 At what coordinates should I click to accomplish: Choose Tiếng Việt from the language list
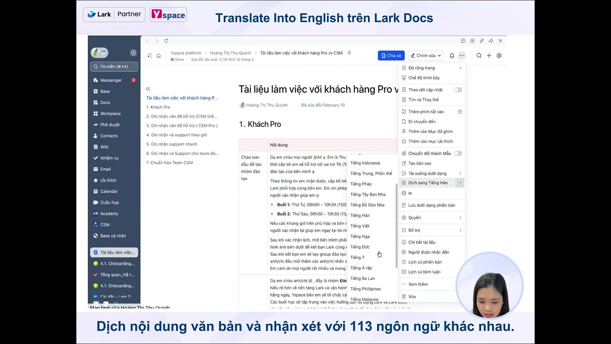point(360,226)
